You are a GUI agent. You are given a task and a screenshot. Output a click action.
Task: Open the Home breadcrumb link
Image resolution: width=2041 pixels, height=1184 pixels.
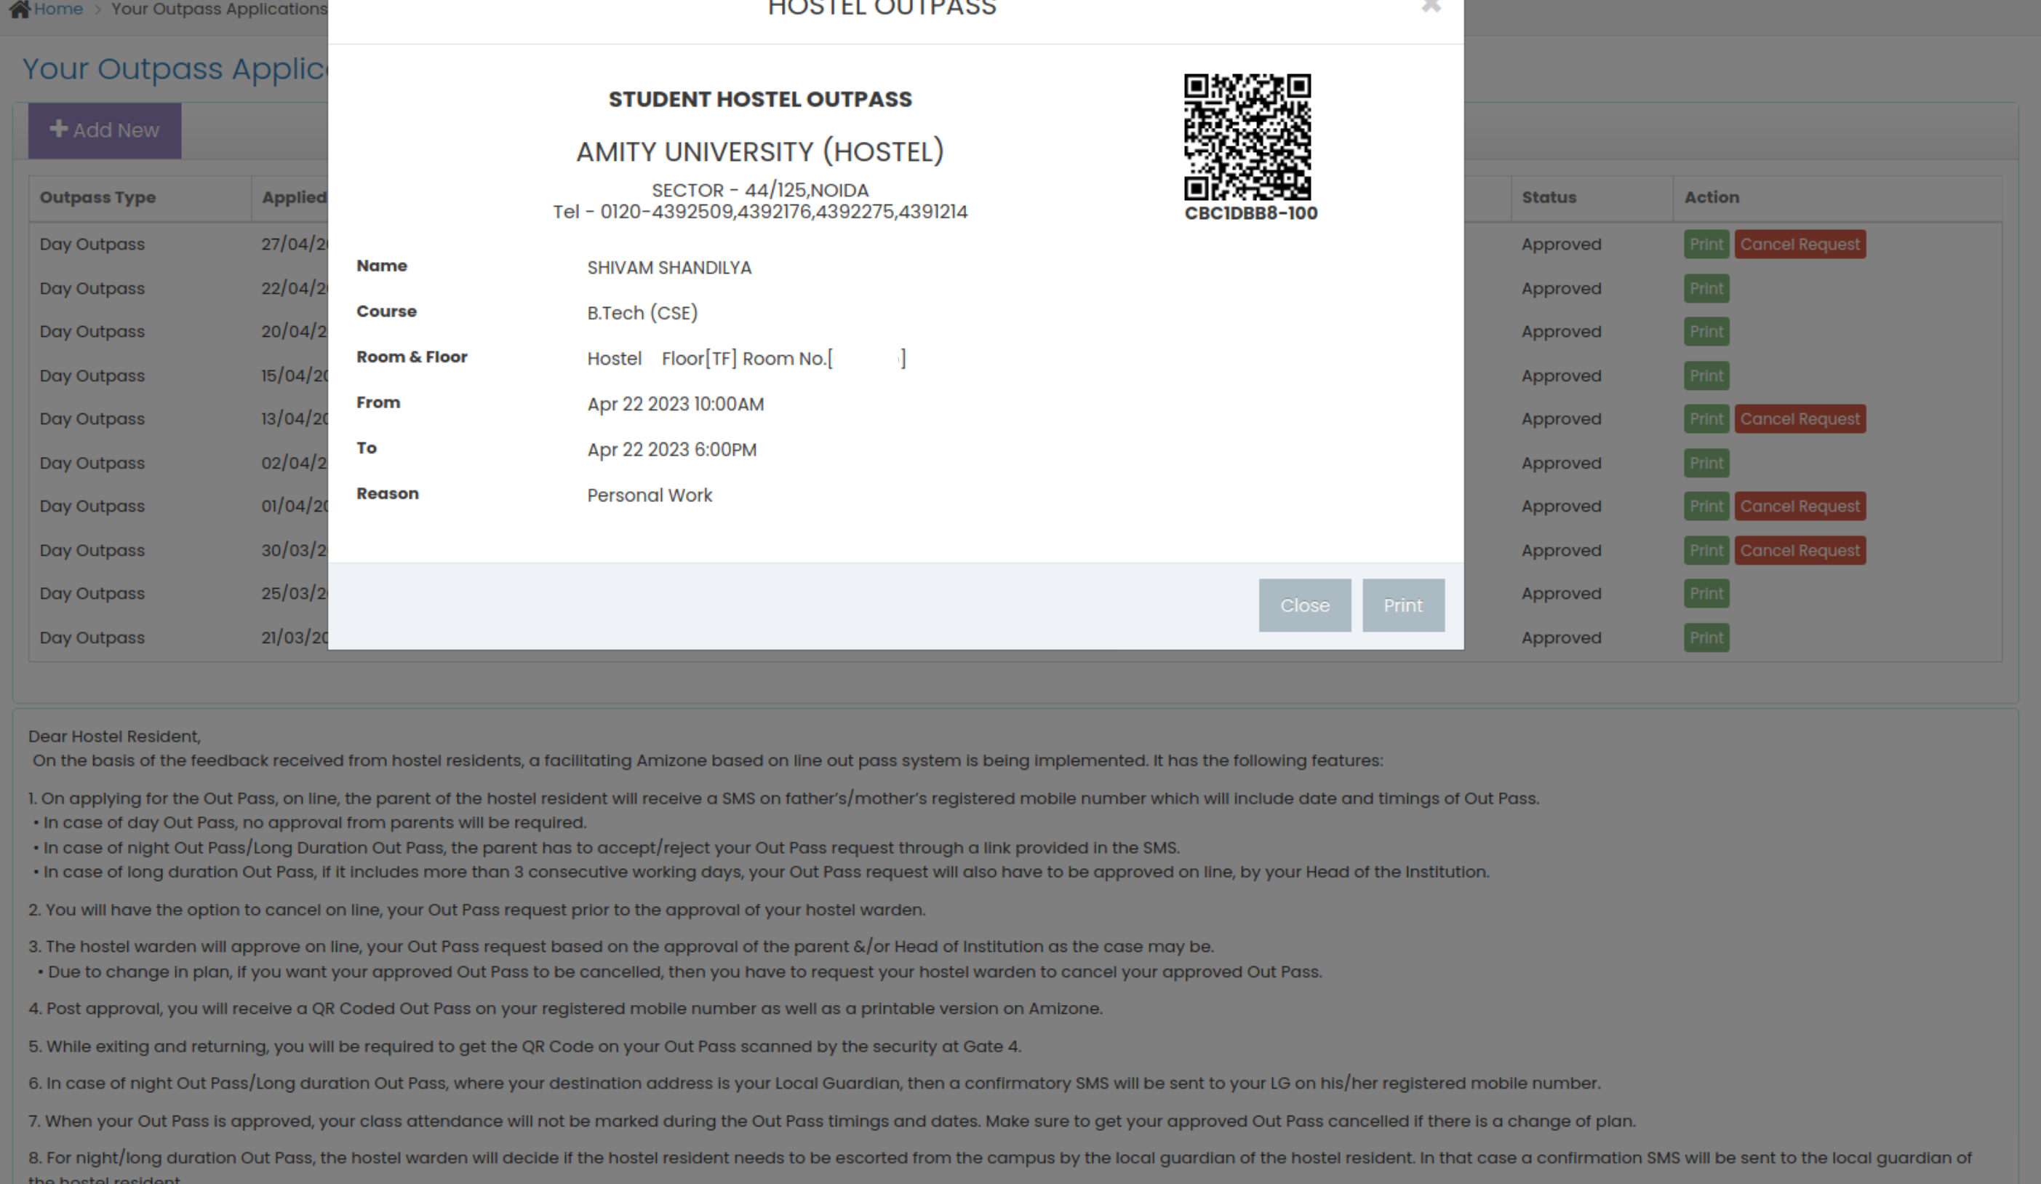click(58, 9)
